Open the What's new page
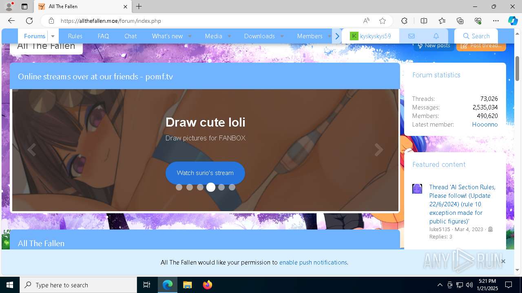Image resolution: width=522 pixels, height=293 pixels. [x=167, y=36]
